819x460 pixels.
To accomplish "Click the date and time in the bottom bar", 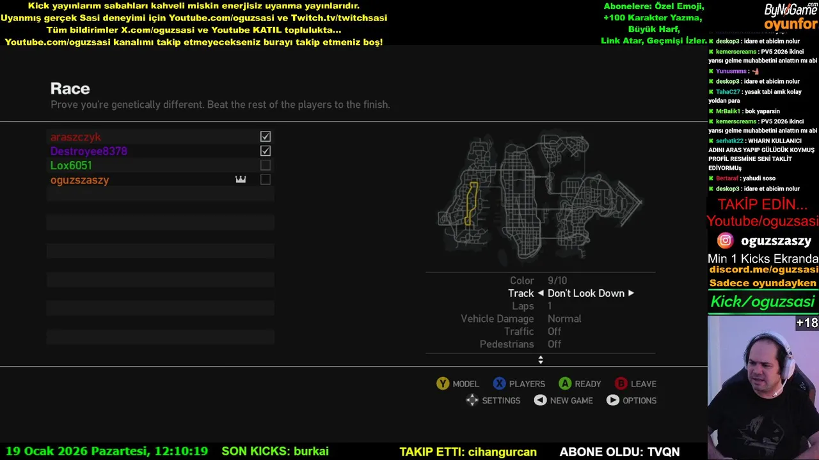I will [x=107, y=451].
